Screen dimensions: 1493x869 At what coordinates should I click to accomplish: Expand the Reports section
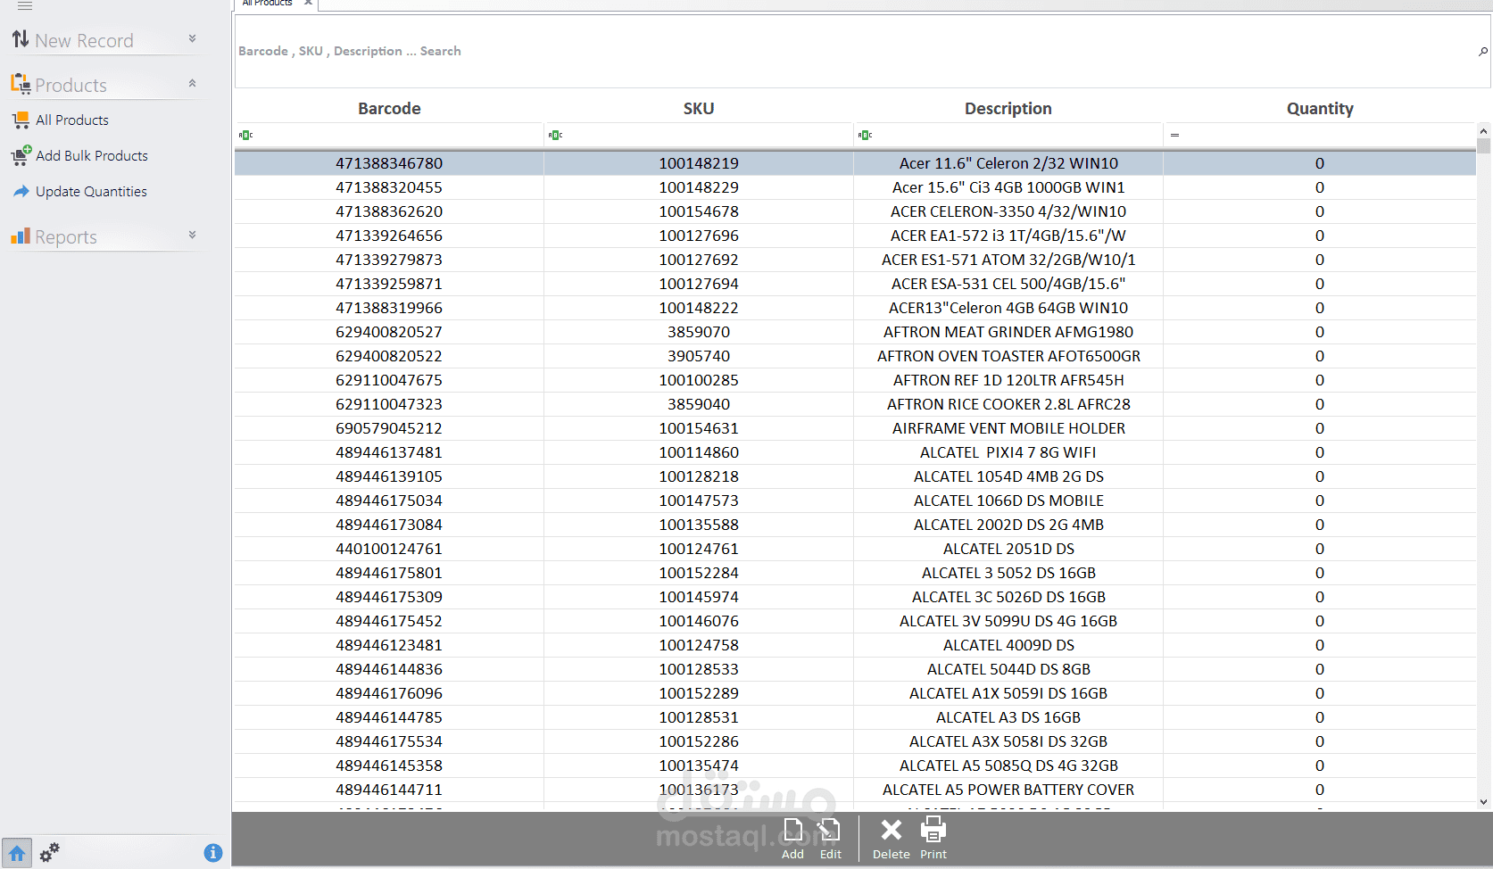click(192, 235)
